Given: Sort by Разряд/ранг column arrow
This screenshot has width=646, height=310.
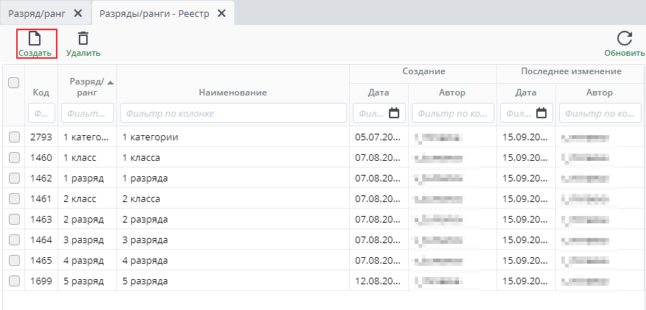Looking at the screenshot, I should 110,82.
